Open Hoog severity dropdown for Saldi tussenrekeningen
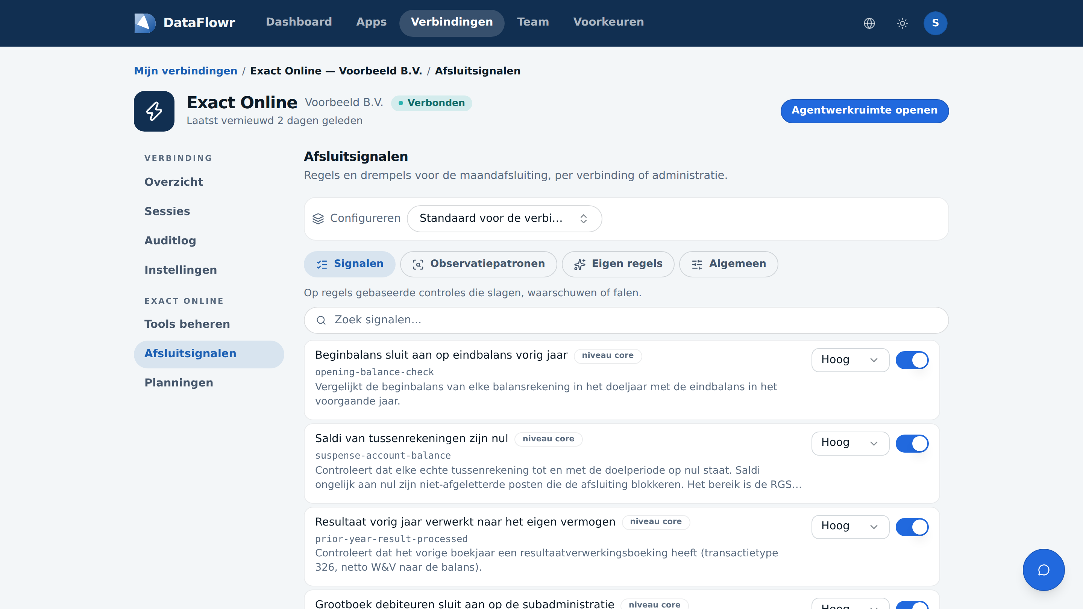The height and width of the screenshot is (609, 1083). [850, 444]
